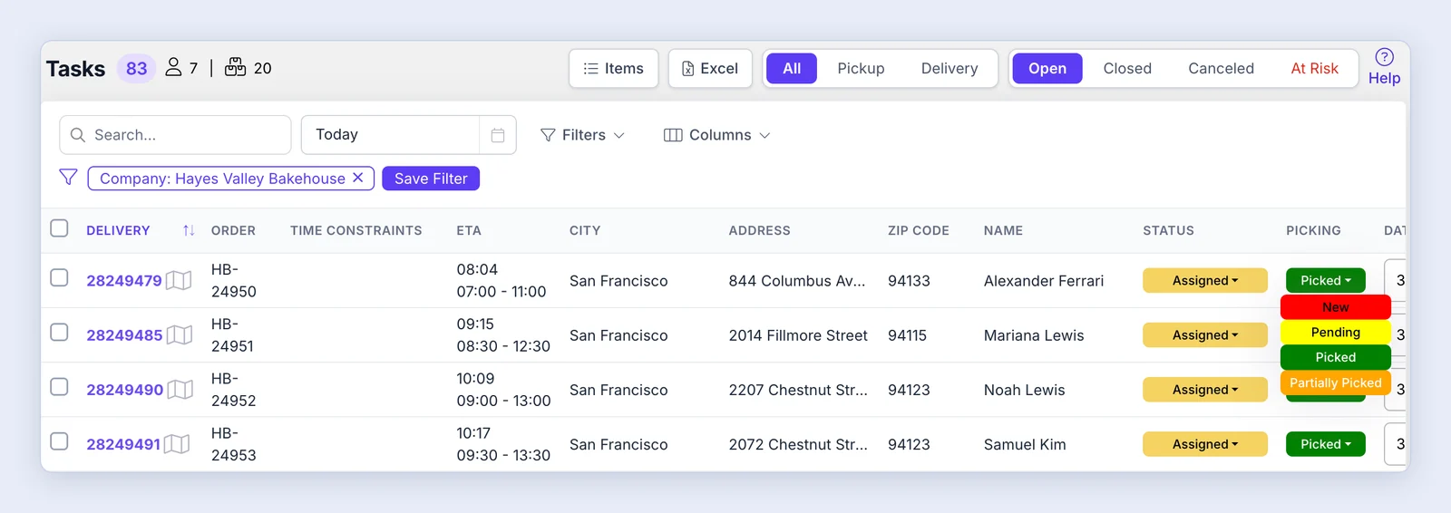
Task: Select the Canceled status tab
Action: (1221, 69)
